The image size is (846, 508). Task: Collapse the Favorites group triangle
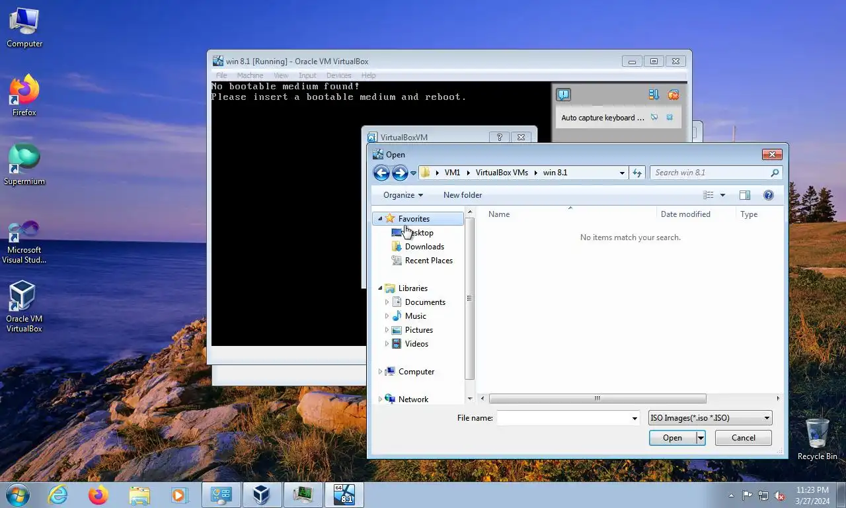380,219
